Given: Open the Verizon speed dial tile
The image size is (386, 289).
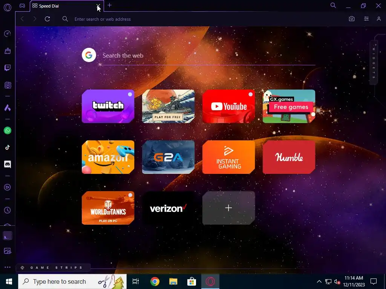Looking at the screenshot, I should coord(168,208).
